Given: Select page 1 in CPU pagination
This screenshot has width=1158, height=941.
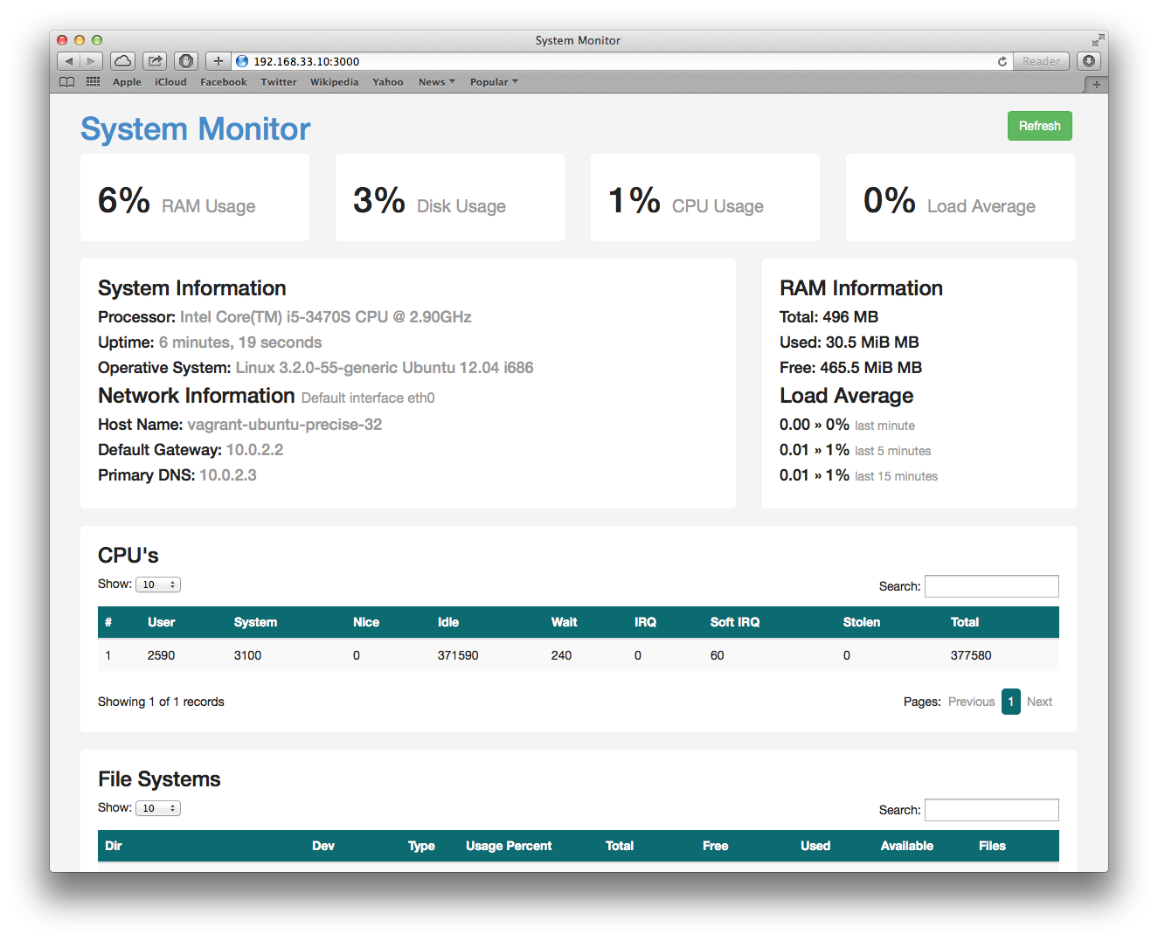Looking at the screenshot, I should click(x=1011, y=702).
